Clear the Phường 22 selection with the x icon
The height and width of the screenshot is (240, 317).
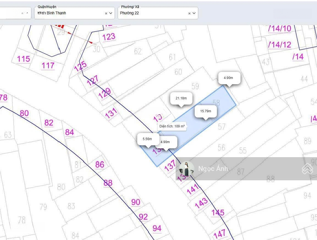coord(189,13)
